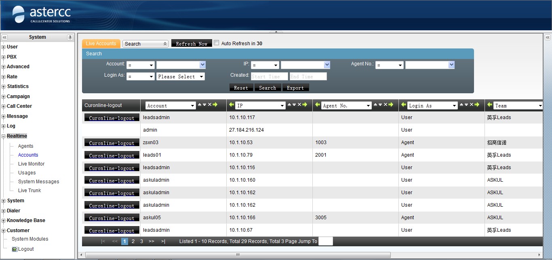Viewport: 552px width, 260px height.
Task: Sort IP column descending with down arrow
Action: point(294,105)
